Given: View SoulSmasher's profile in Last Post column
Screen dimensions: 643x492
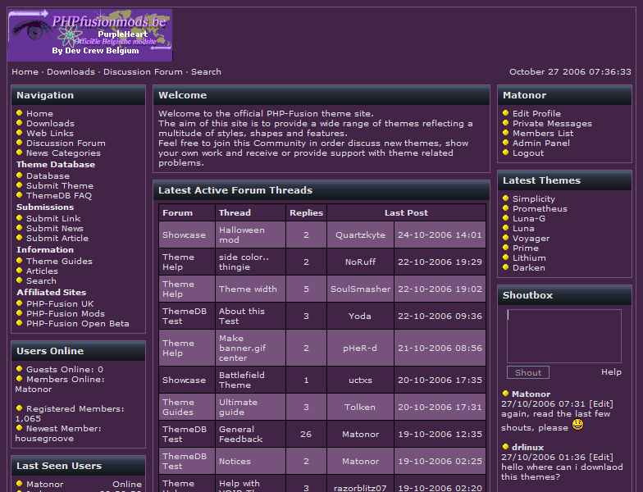Looking at the screenshot, I should (x=360, y=289).
